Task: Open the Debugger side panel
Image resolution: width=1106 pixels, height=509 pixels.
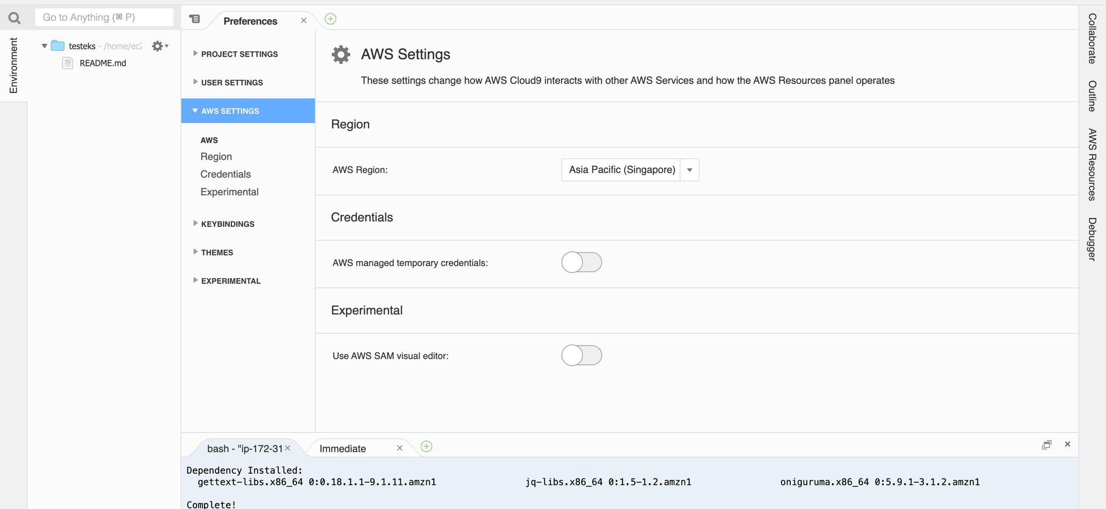Action: pyautogui.click(x=1092, y=239)
